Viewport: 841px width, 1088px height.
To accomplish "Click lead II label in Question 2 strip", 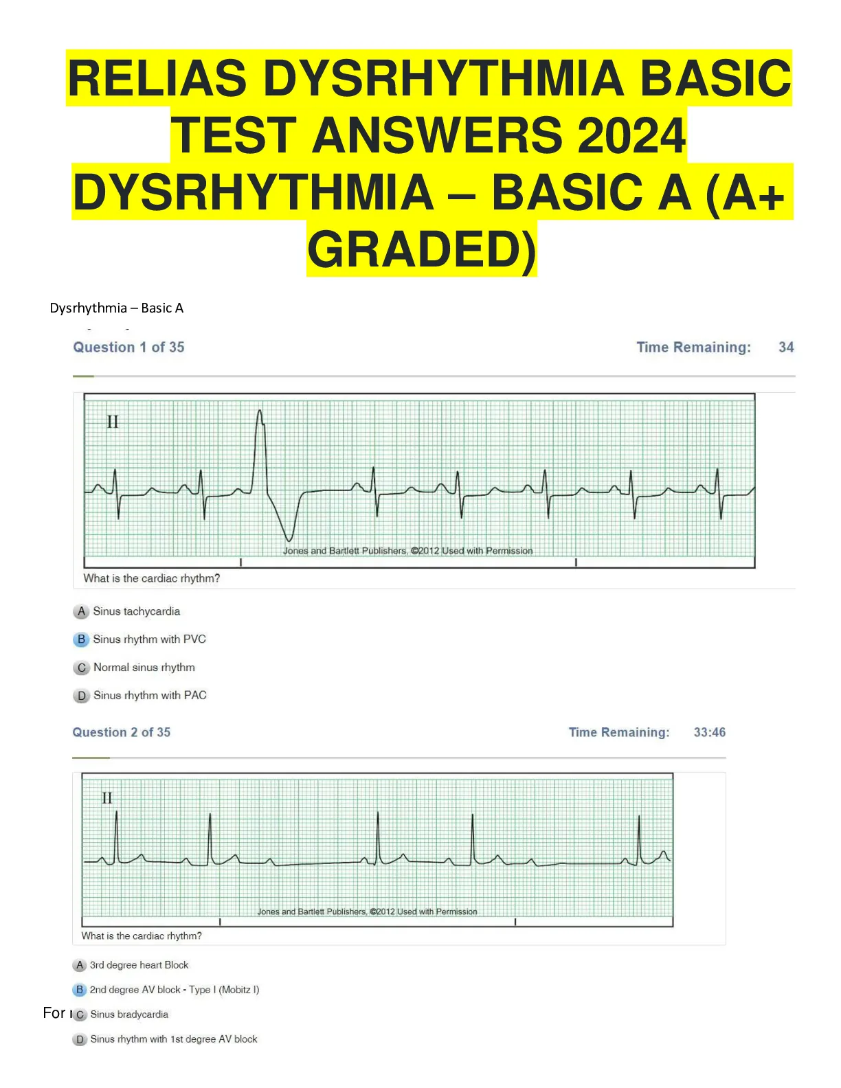I will [x=107, y=798].
